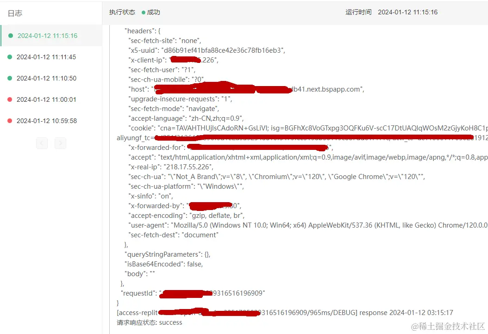Click the cookie cna= line

[308, 128]
